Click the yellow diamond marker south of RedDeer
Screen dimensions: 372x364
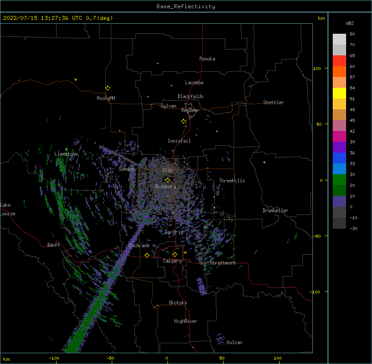click(184, 121)
